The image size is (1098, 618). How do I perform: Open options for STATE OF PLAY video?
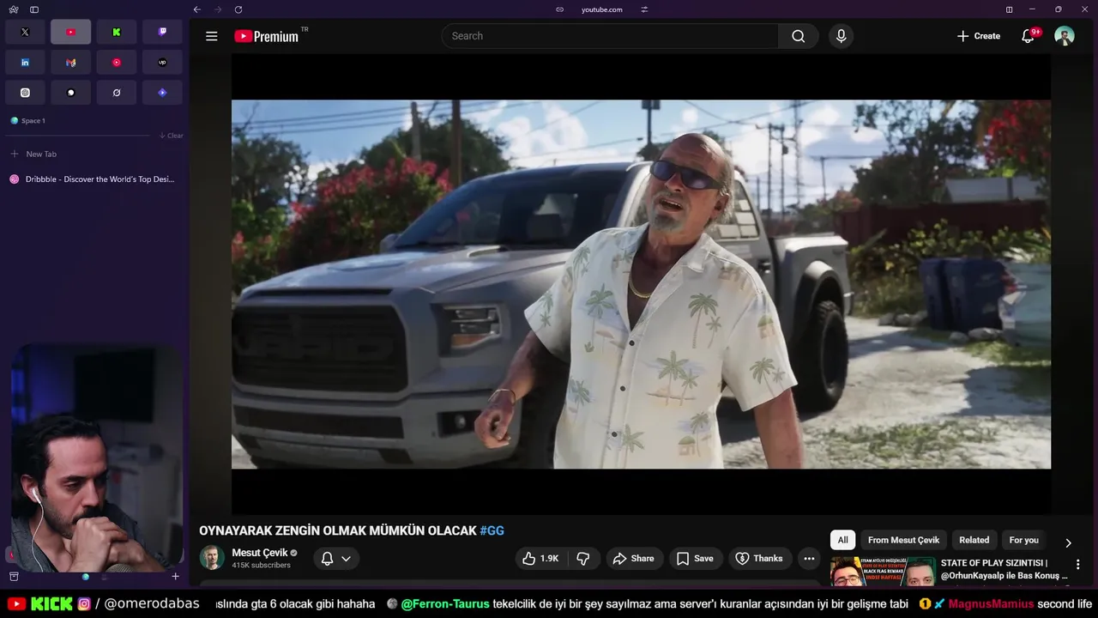(x=1078, y=565)
